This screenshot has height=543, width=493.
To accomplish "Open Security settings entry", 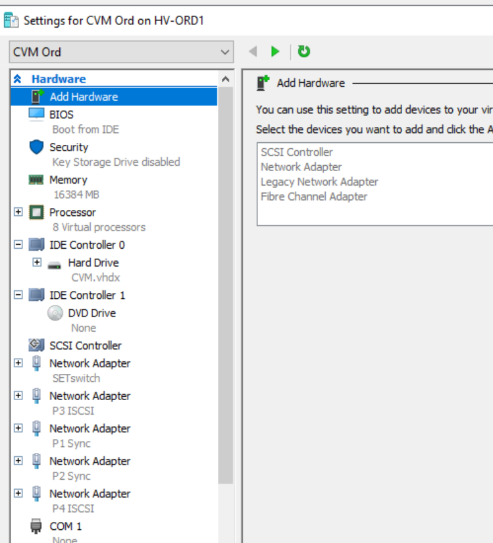I will pyautogui.click(x=69, y=147).
